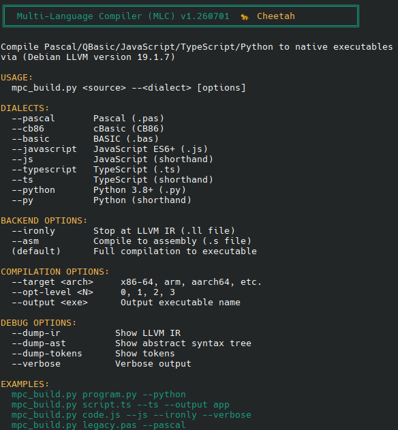
Task: Click the cheetah emoji icon in header
Action: [x=245, y=17]
